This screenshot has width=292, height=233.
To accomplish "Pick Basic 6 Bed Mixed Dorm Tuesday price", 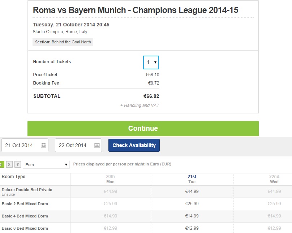I will [x=192, y=228].
